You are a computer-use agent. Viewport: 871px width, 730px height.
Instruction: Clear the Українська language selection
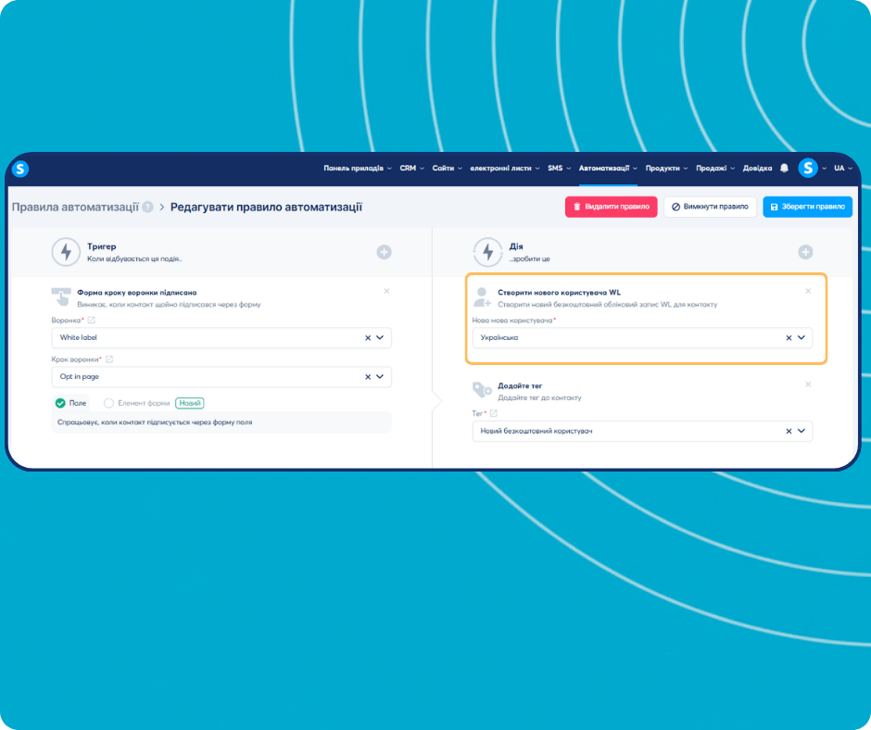(x=789, y=338)
